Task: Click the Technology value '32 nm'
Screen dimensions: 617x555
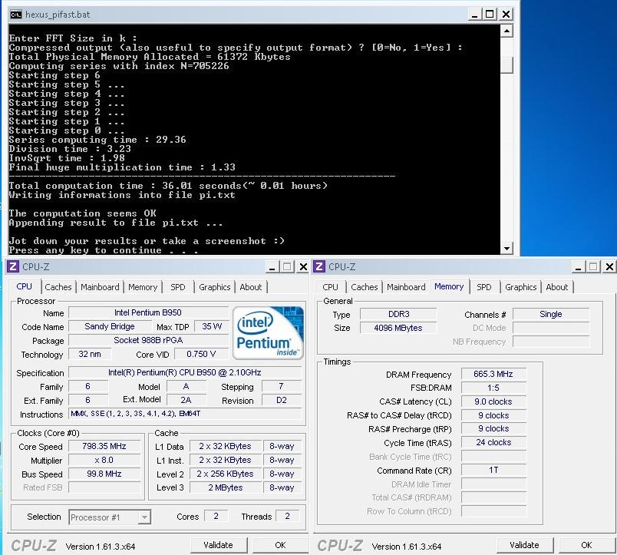Action: point(90,354)
